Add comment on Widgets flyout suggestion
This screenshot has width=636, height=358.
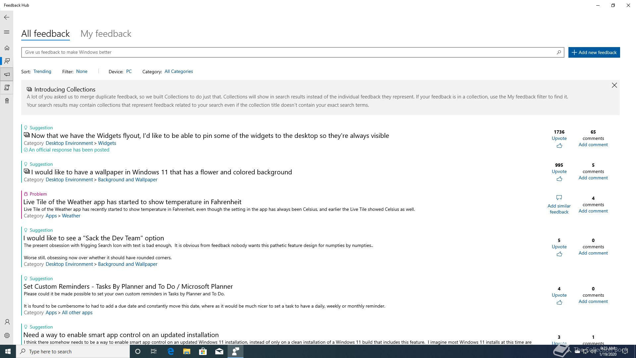pyautogui.click(x=593, y=145)
